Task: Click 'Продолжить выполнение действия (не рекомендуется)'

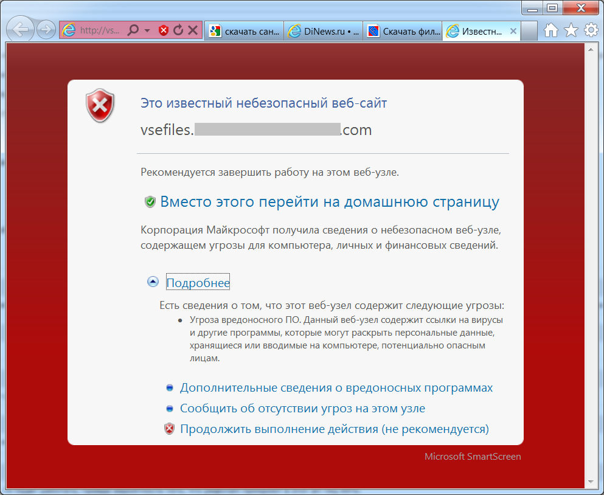Action: click(x=335, y=429)
